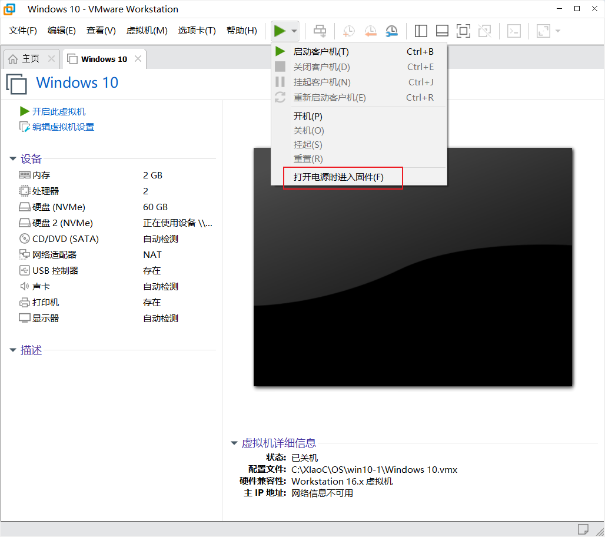The height and width of the screenshot is (537, 605).
Task: Click the green power-on play toolbar button
Action: tap(280, 31)
